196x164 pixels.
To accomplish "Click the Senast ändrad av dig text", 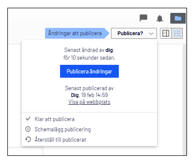I will (89, 50).
